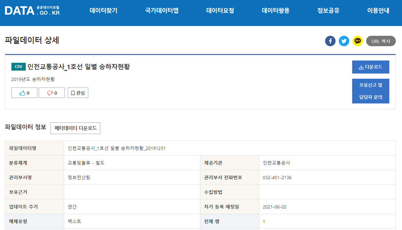Click the 파일데이터 정보 section heading

tap(25, 127)
